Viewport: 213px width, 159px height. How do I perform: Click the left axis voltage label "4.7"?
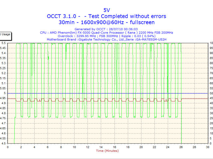click(4, 123)
